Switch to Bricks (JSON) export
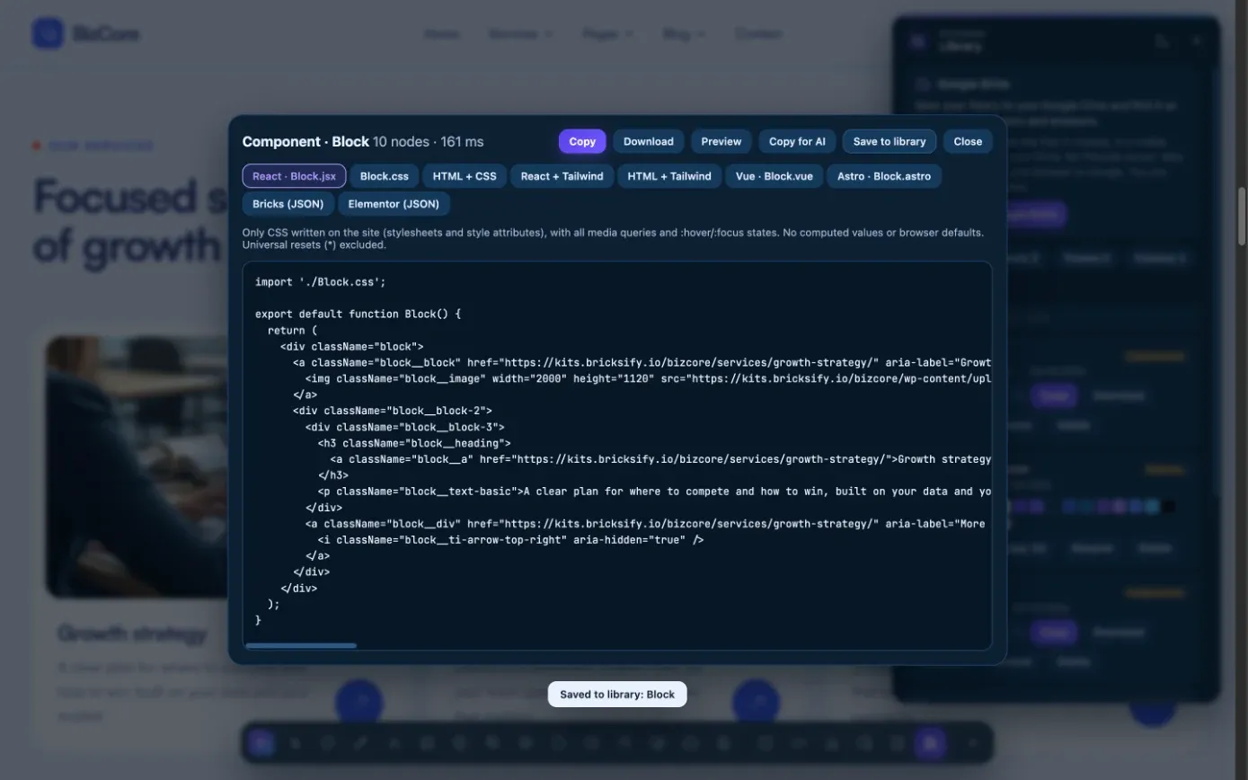 [x=288, y=204]
